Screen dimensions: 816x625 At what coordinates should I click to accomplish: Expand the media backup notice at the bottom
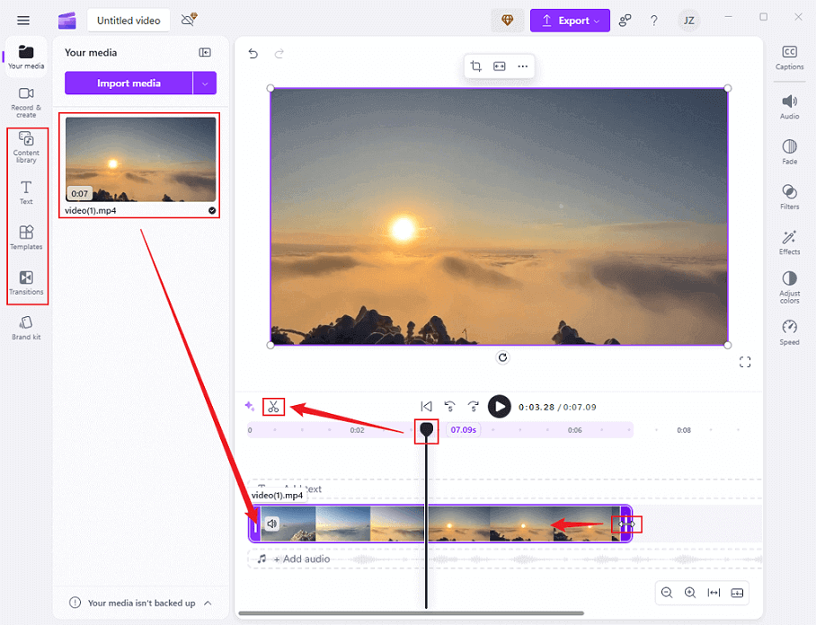click(208, 603)
